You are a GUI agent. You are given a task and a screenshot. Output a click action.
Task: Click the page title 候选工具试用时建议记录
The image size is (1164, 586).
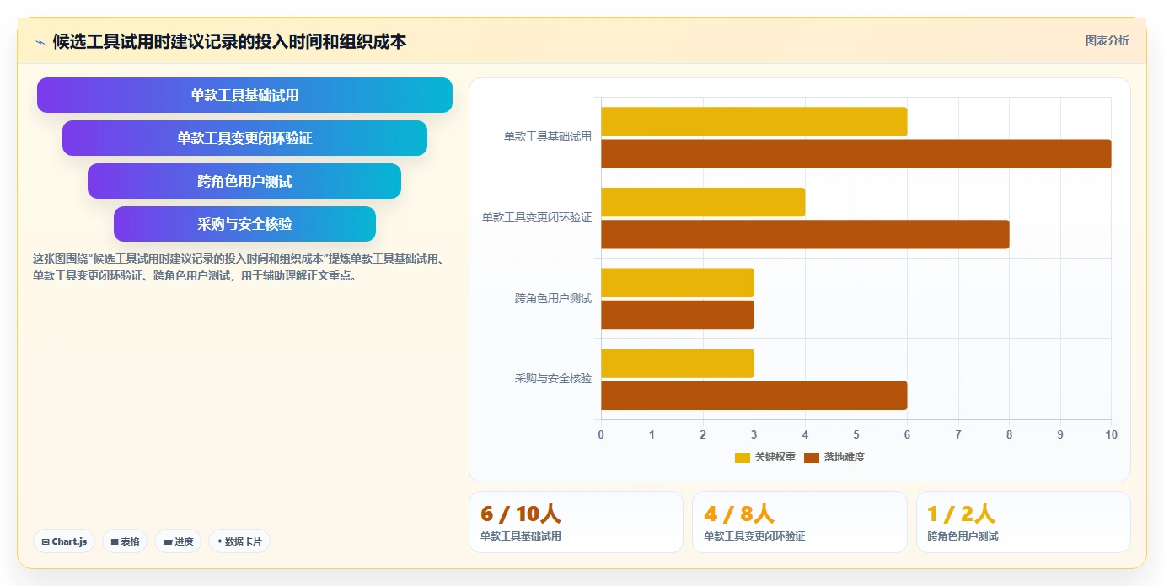click(x=229, y=41)
